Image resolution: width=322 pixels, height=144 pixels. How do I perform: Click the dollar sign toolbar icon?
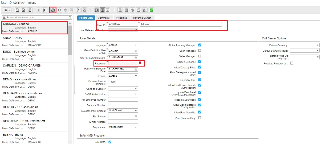133,10
